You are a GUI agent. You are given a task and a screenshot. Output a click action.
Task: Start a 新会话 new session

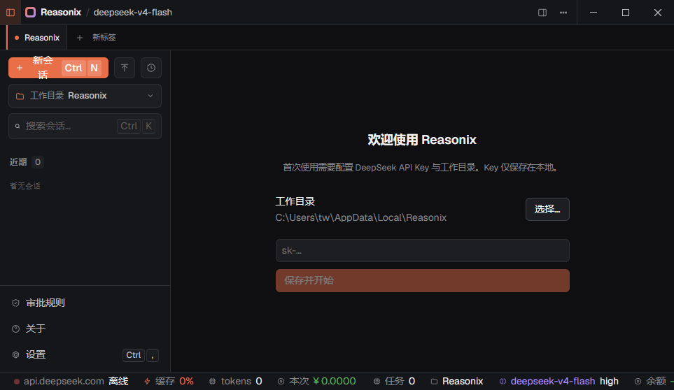(59, 68)
